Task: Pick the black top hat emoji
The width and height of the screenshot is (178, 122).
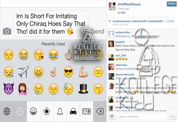Action: [x=83, y=89]
